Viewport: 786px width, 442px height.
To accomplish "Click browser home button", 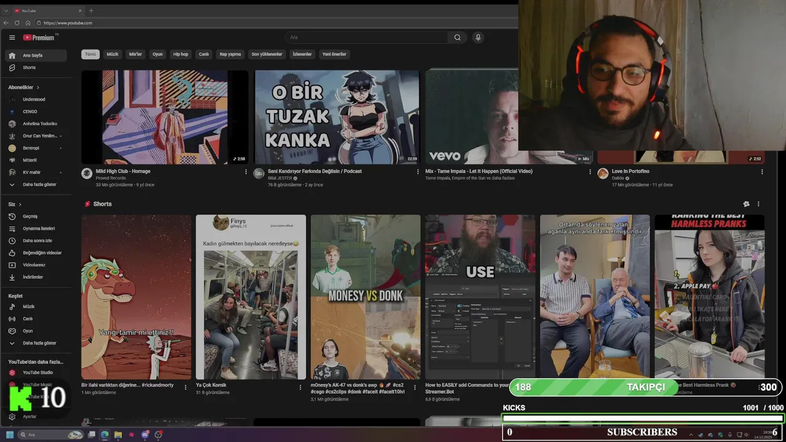I will coord(28,23).
